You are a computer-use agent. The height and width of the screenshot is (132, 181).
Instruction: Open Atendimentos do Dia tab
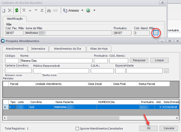[67, 49]
